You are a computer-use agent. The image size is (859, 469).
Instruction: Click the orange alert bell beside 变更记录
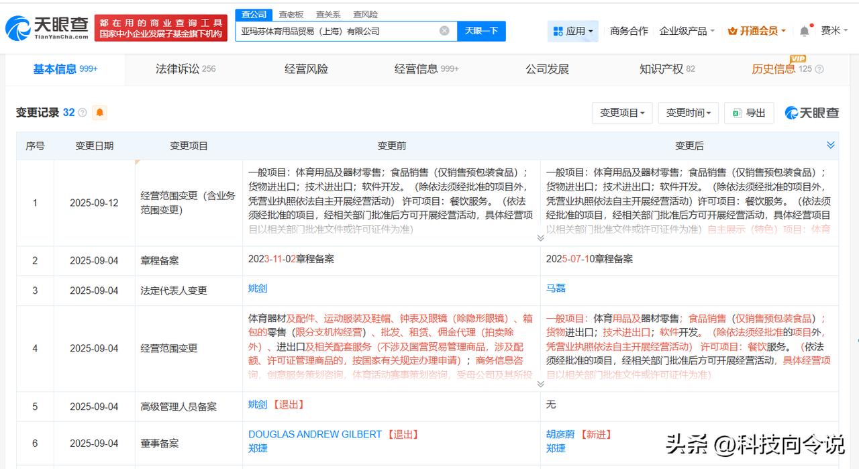click(100, 113)
